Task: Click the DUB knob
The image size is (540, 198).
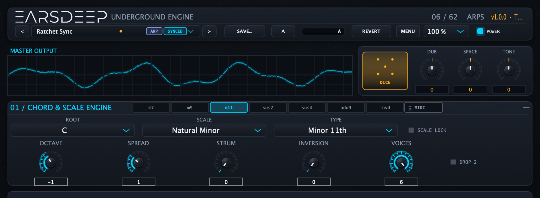Action: tap(432, 70)
